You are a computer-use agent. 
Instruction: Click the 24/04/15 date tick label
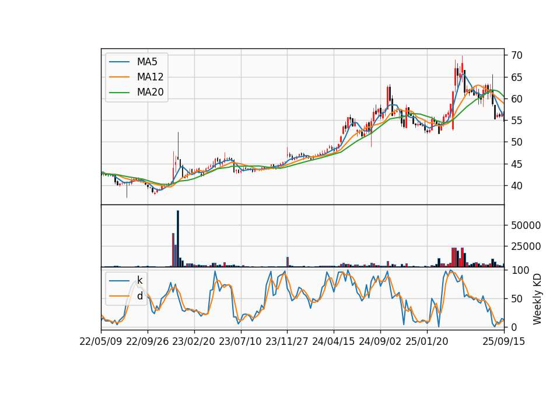click(334, 341)
